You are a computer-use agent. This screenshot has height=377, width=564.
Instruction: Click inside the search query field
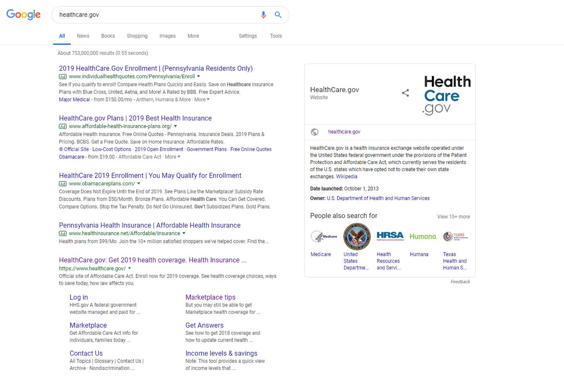pos(157,15)
